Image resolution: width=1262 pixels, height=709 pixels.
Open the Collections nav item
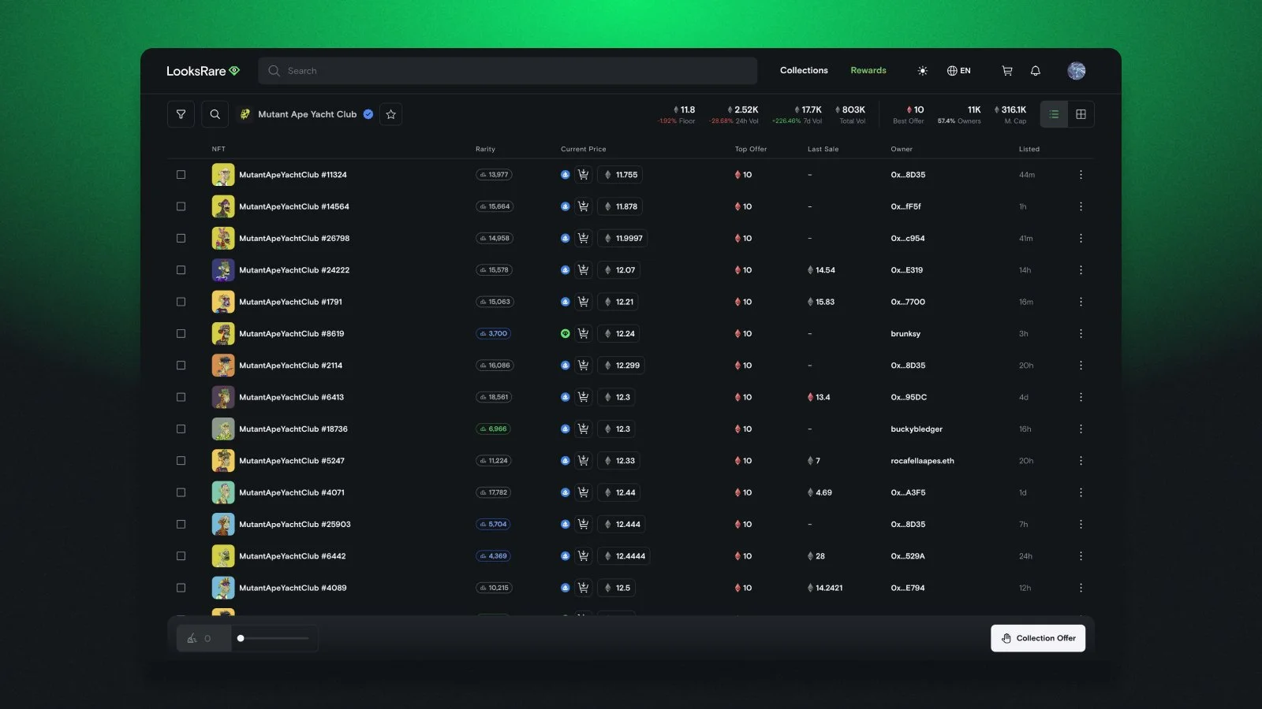804,70
